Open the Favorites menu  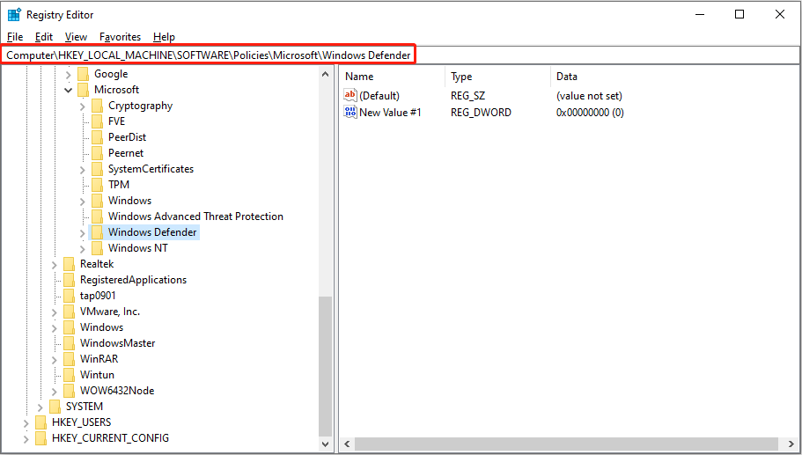click(x=120, y=37)
